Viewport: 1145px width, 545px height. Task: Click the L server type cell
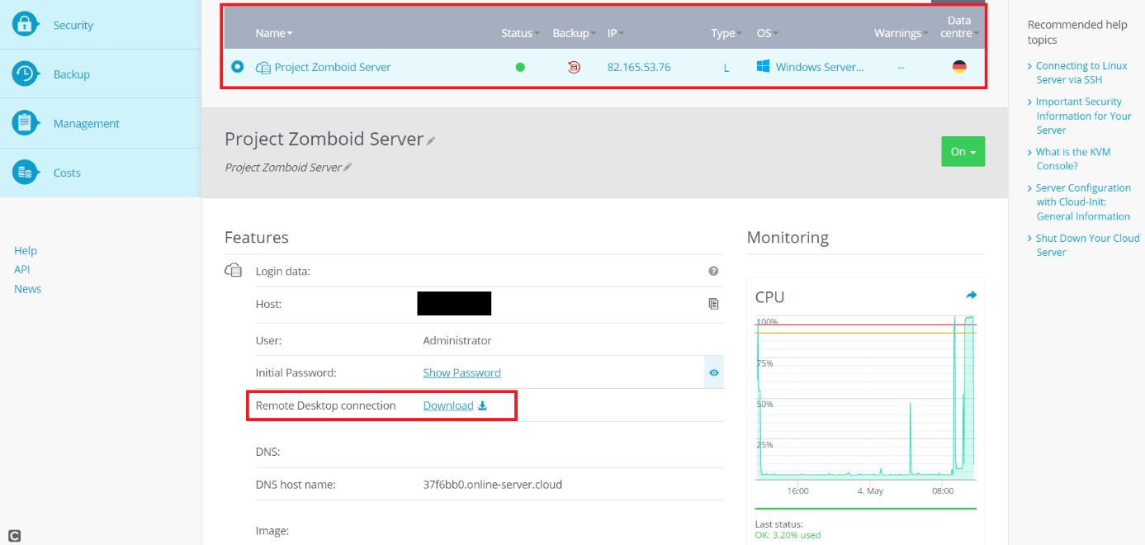(x=726, y=68)
